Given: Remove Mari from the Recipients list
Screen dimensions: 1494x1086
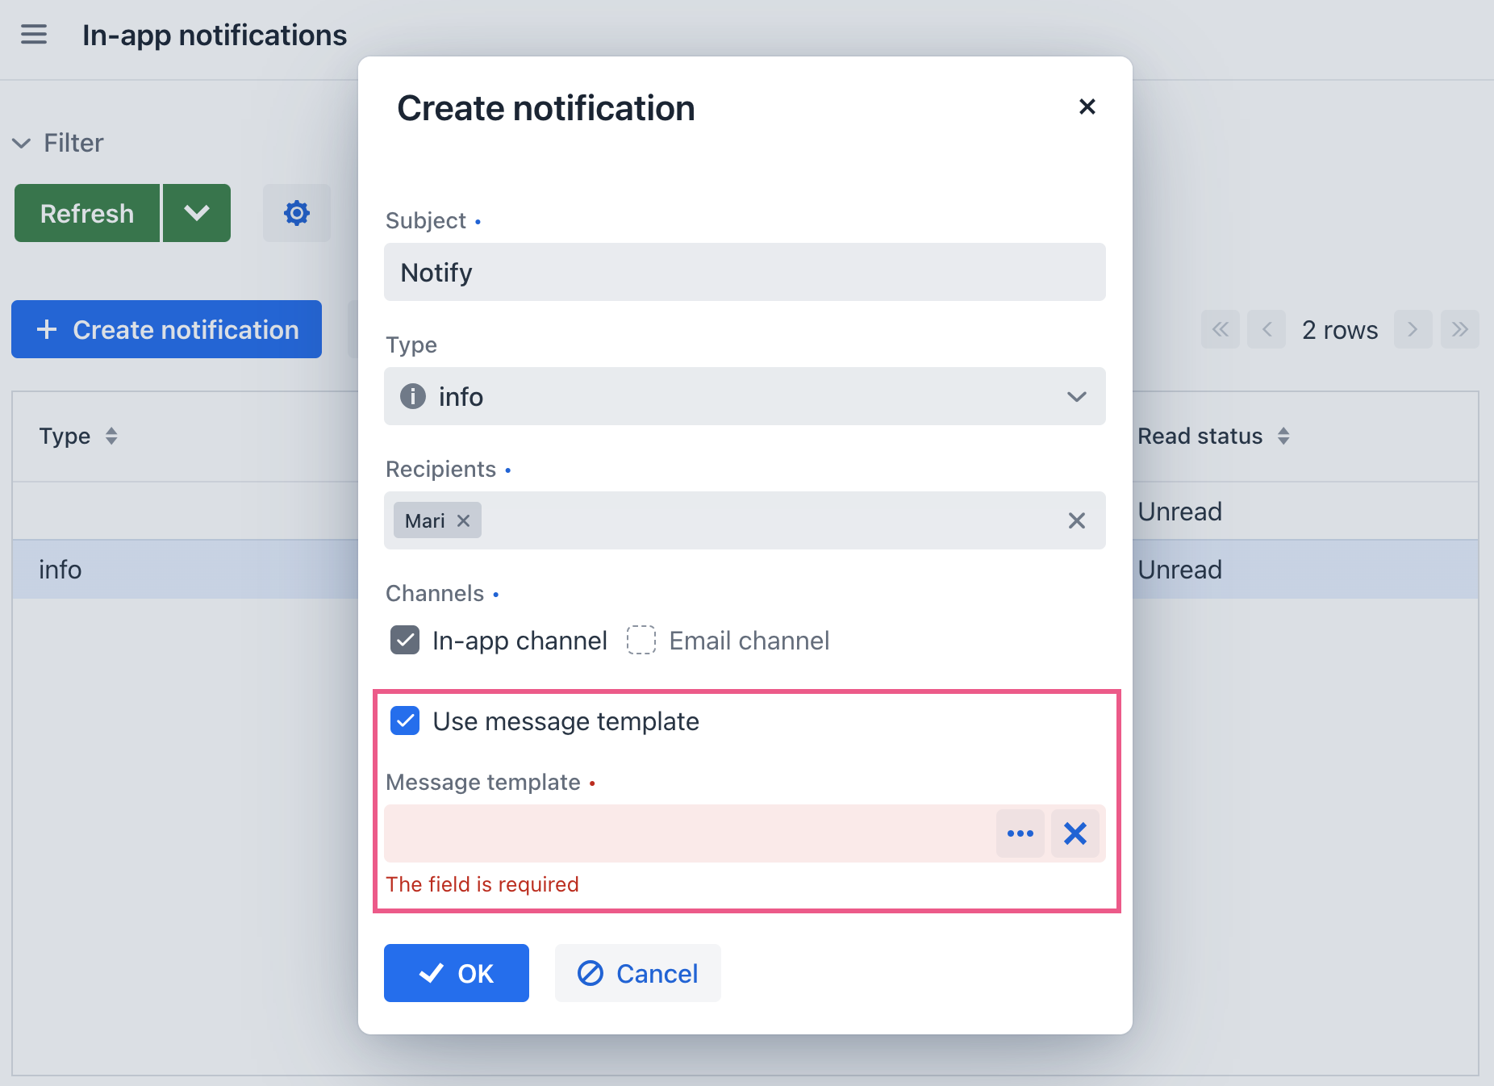Looking at the screenshot, I should [x=463, y=520].
